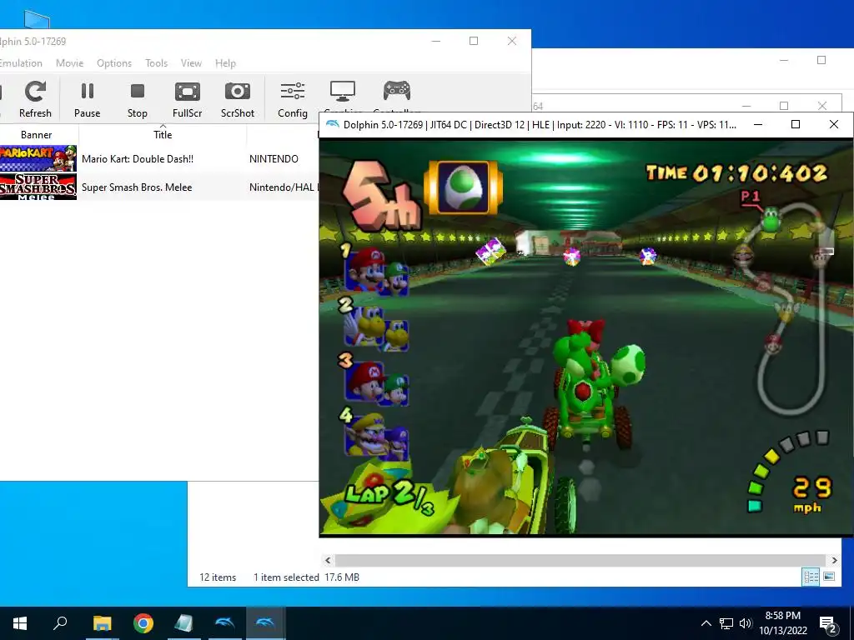Open the Movie menu
This screenshot has width=854, height=640.
[x=70, y=63]
